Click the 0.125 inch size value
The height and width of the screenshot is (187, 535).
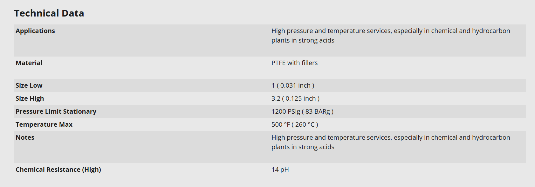pyautogui.click(x=301, y=98)
